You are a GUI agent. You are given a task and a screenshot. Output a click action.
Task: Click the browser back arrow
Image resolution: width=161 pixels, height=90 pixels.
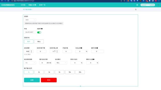pyautogui.click(x=2, y=1)
